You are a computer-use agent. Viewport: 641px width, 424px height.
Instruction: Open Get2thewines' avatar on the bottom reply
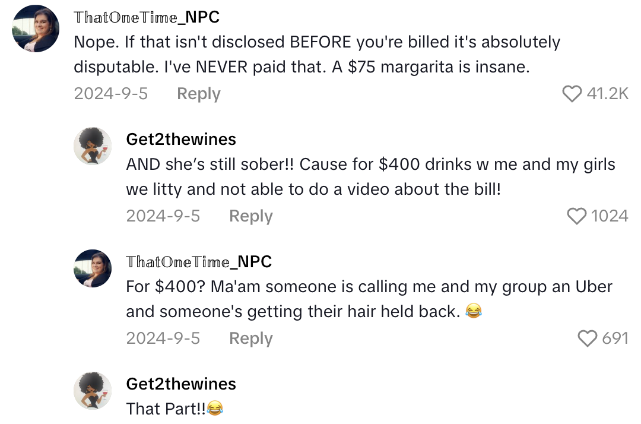[x=93, y=391]
